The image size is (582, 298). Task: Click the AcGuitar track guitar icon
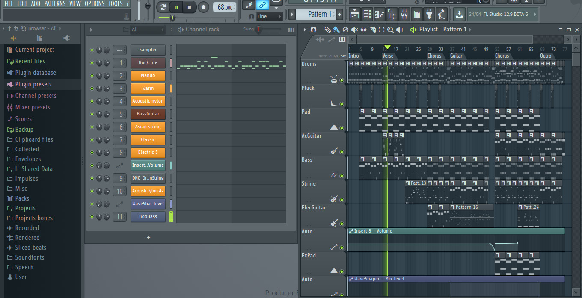[x=334, y=151]
